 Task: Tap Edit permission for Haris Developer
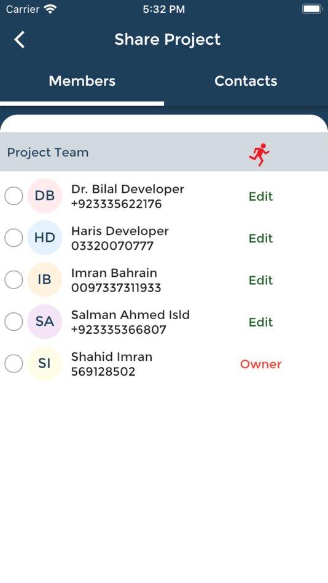pyautogui.click(x=260, y=238)
